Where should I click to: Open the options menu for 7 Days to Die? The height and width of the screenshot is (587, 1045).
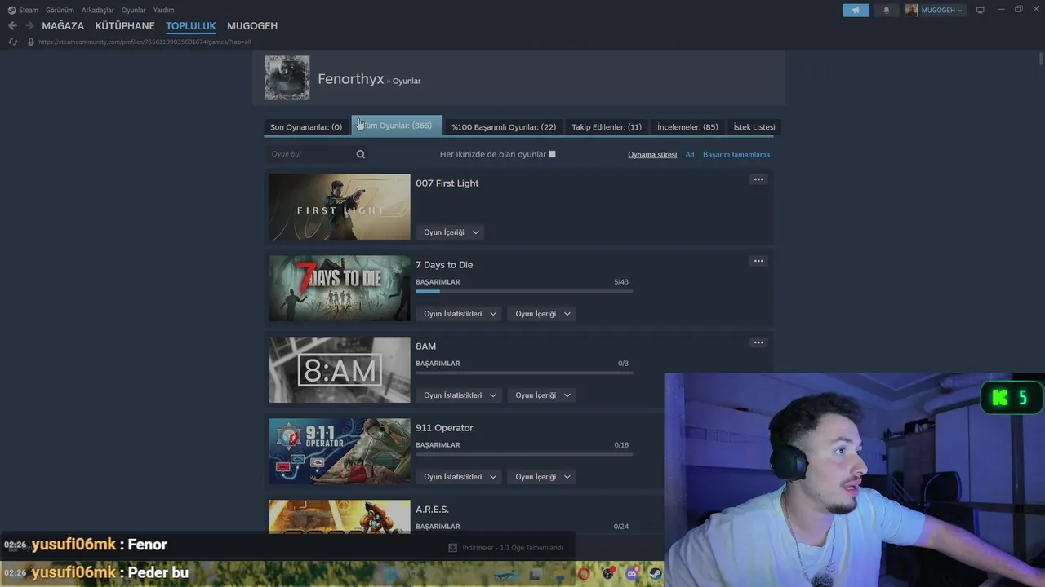(x=758, y=261)
